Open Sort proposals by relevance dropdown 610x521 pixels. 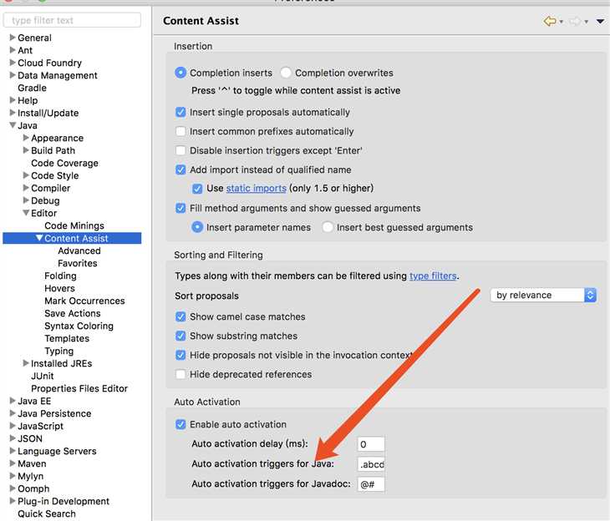(x=543, y=295)
